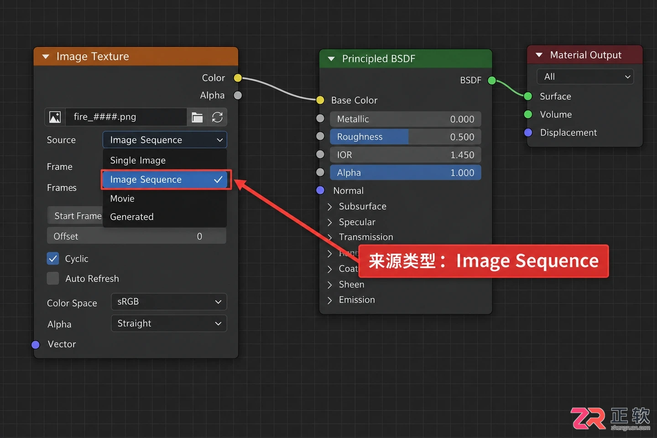
Task: Click the Offset value field
Action: [x=136, y=236]
